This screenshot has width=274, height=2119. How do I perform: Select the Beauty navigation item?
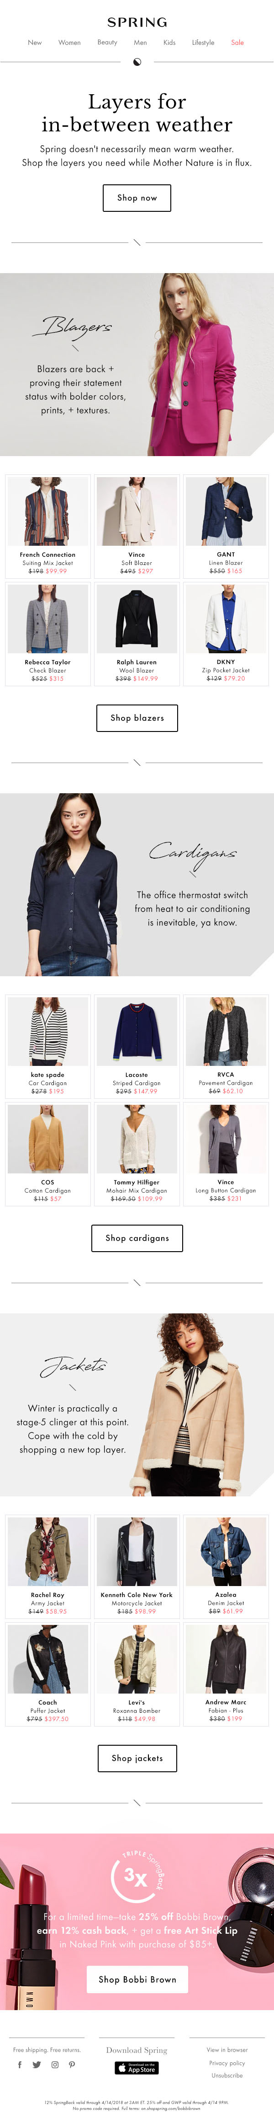coord(107,42)
